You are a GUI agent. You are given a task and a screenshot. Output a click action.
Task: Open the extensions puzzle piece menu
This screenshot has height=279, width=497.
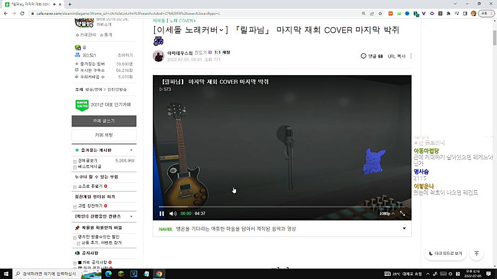pyautogui.click(x=448, y=13)
